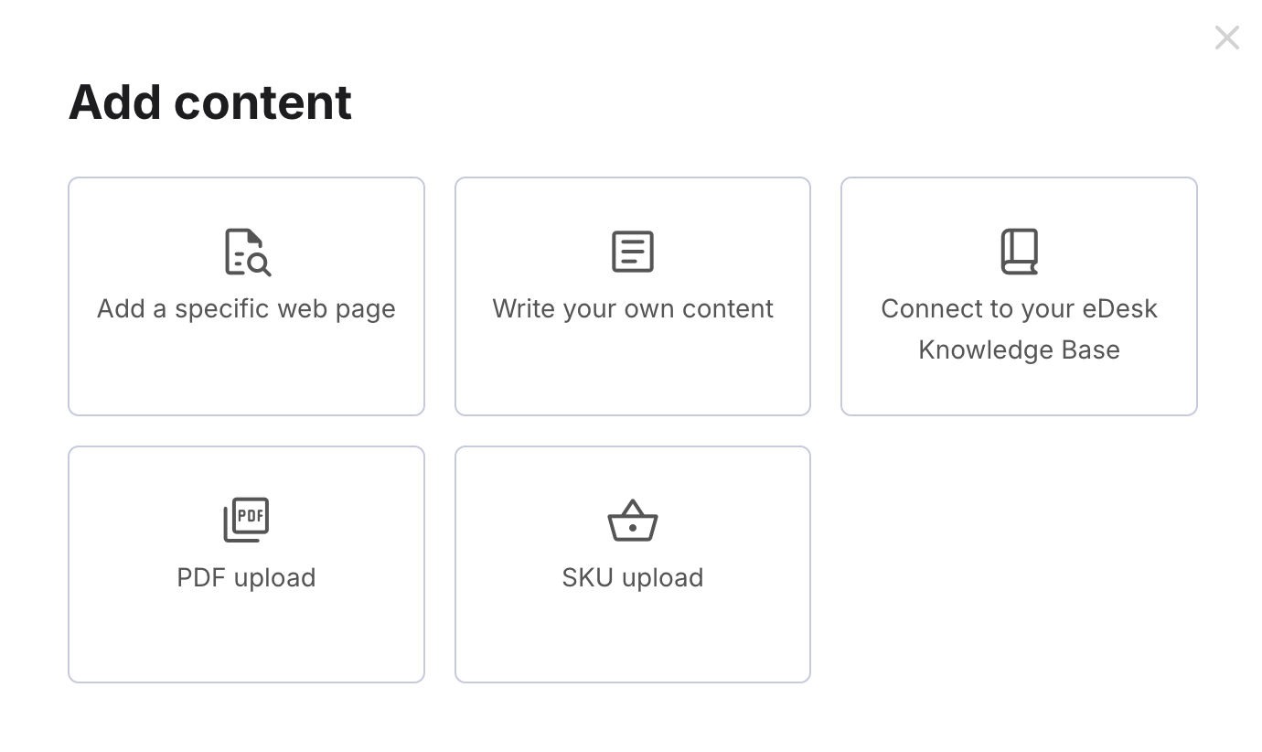Open the magnifying glass page icon
This screenshot has height=752, width=1262.
point(245,252)
